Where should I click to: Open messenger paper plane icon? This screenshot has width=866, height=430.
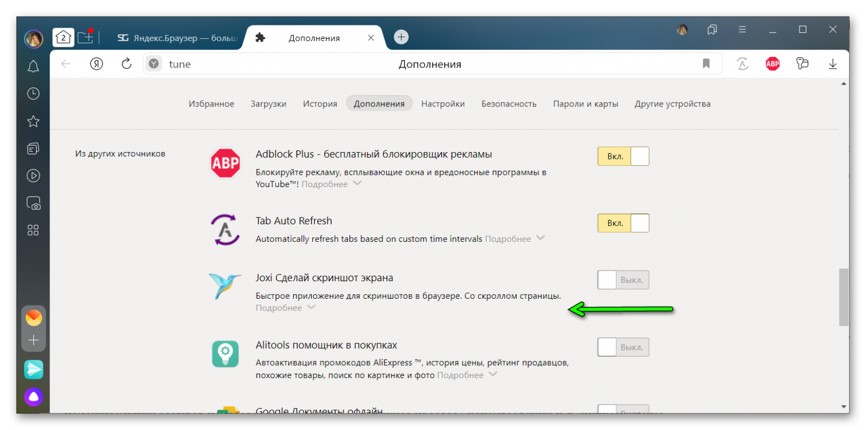click(34, 370)
